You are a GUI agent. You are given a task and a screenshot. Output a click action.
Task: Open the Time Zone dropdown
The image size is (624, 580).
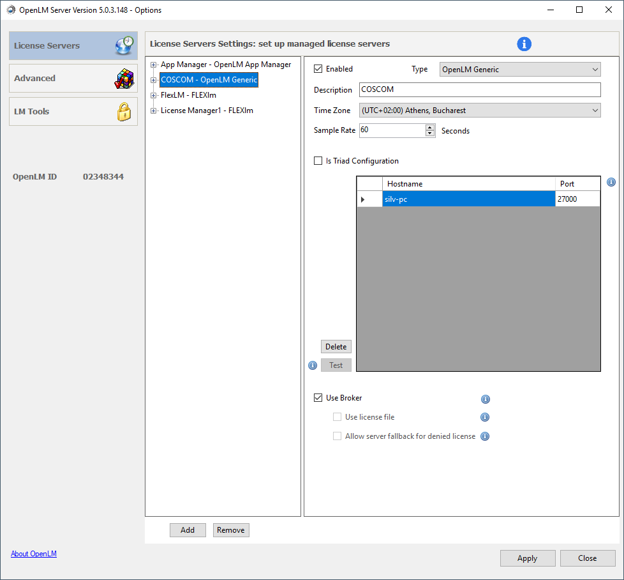(480, 111)
